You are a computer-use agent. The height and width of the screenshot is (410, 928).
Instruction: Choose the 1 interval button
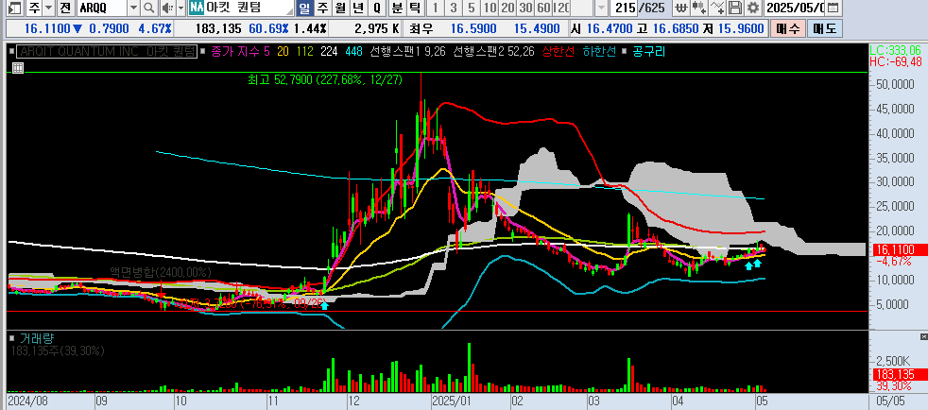click(x=436, y=8)
